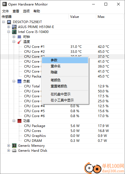
Task: Open the 文件 menu
Action: tap(5, 11)
